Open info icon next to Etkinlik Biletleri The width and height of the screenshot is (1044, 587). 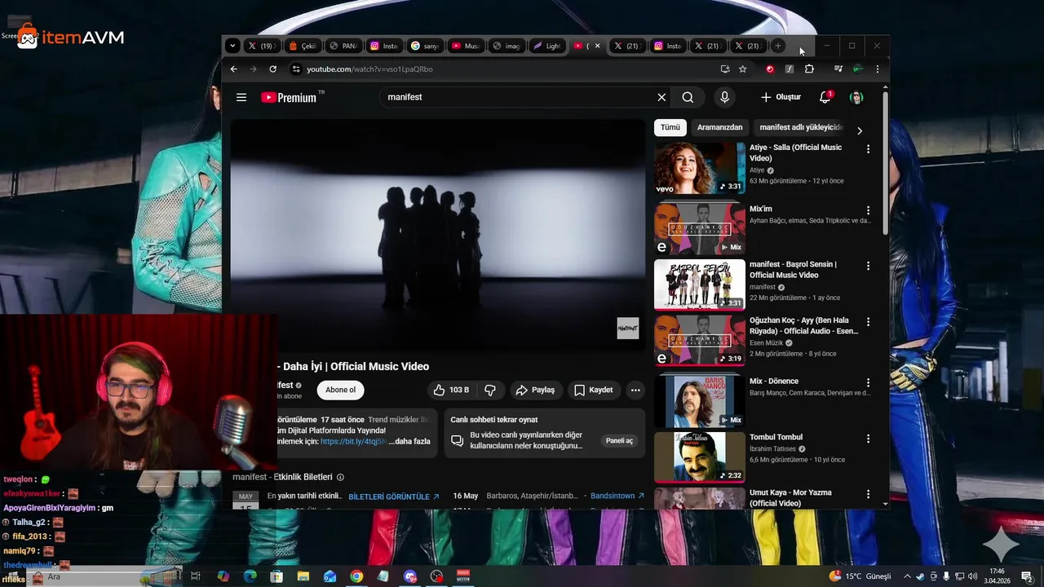click(x=340, y=477)
